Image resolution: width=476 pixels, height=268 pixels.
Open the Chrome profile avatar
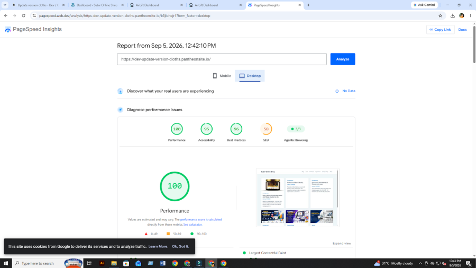click(x=461, y=16)
